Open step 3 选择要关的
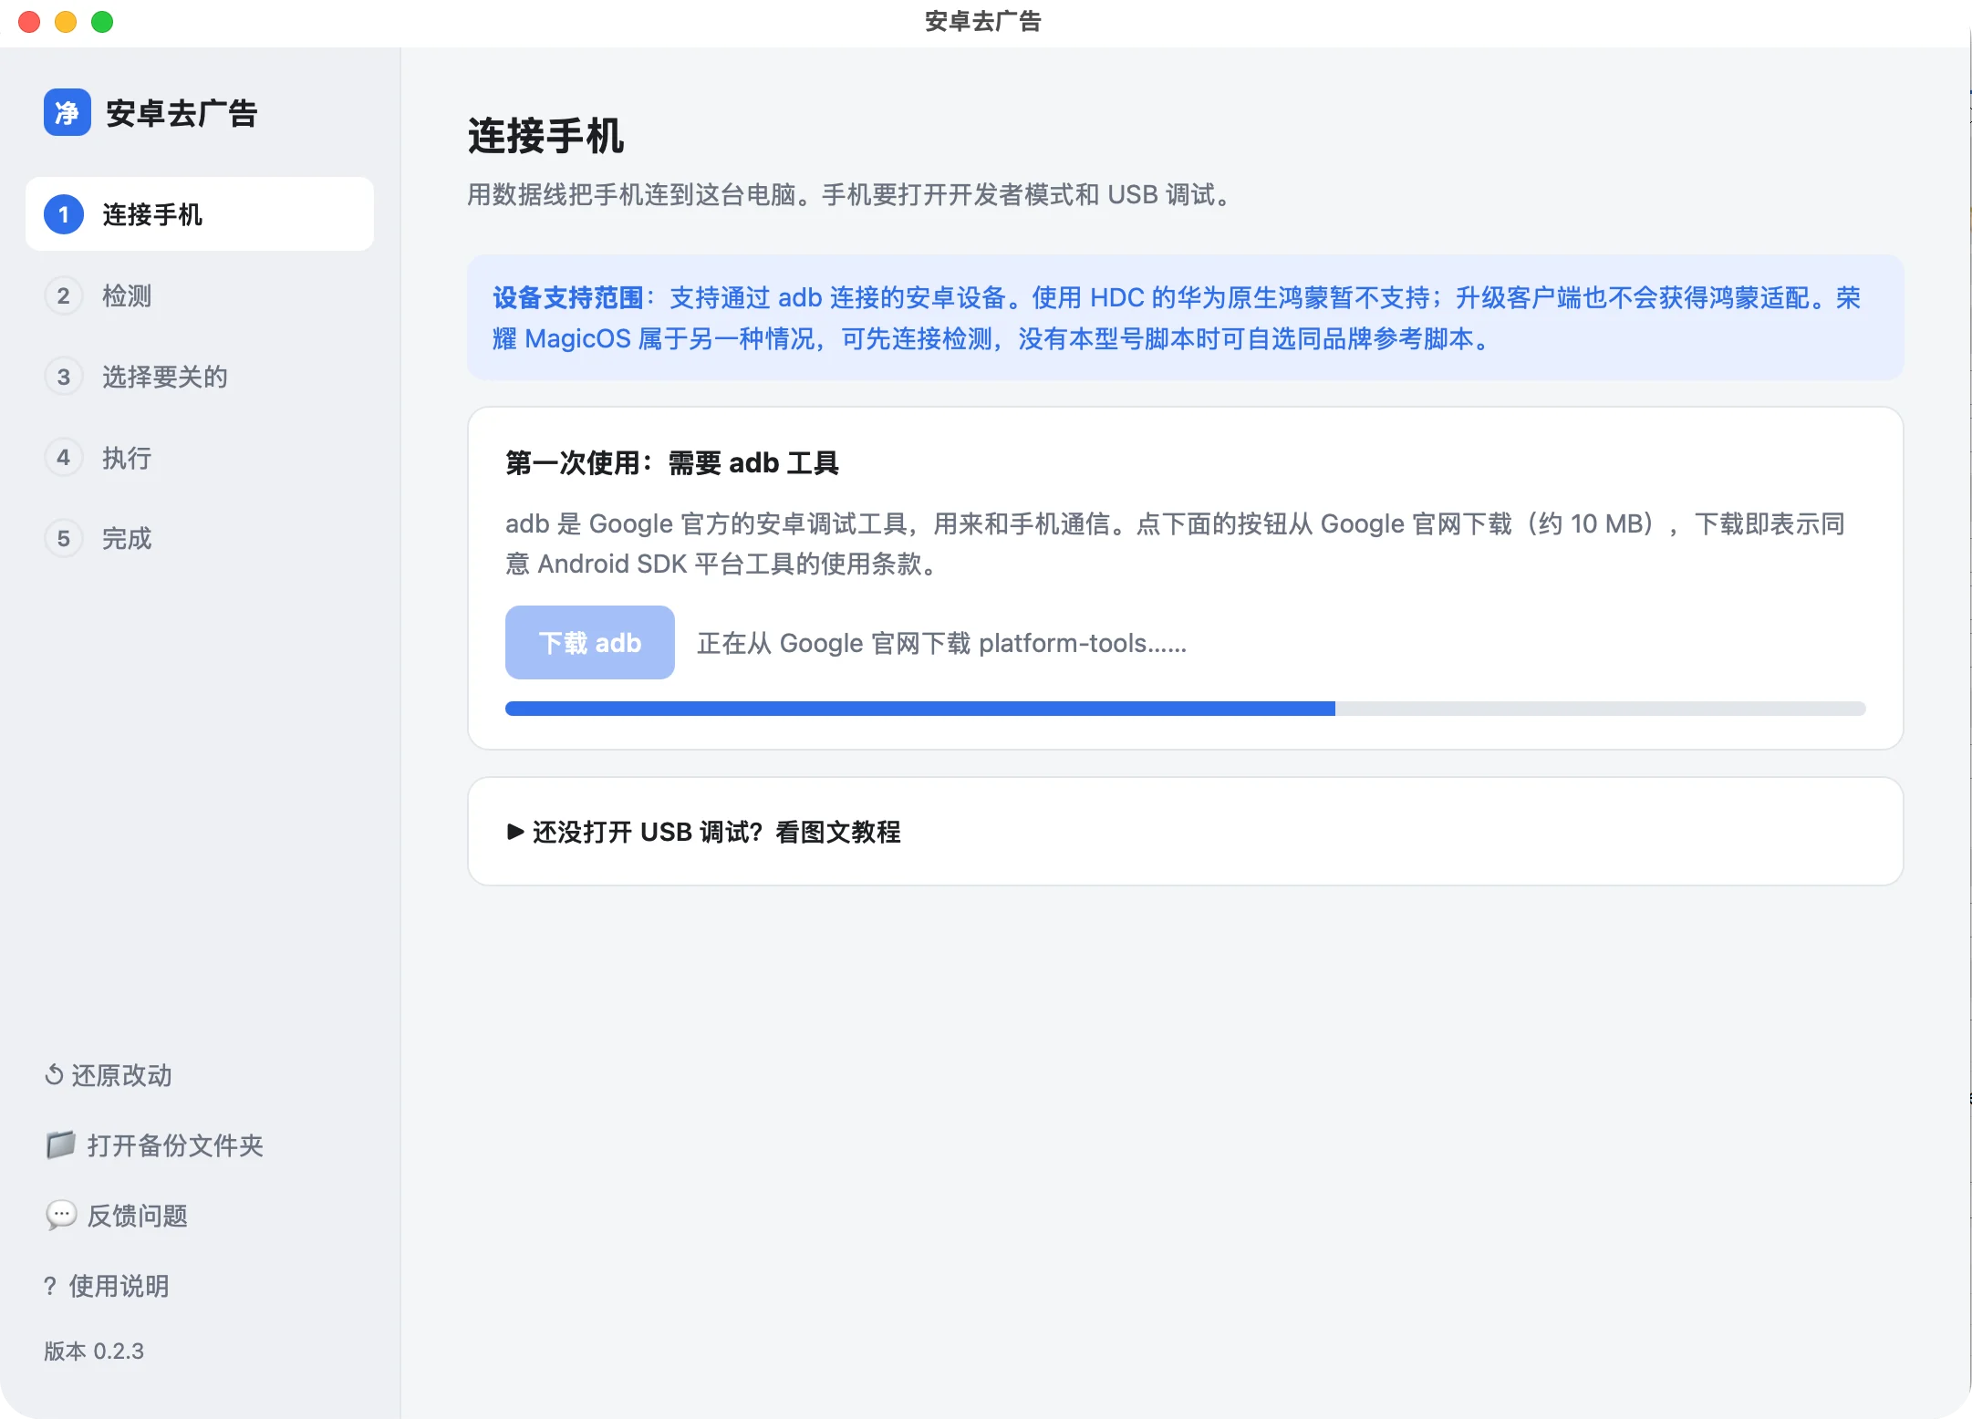 click(x=200, y=377)
